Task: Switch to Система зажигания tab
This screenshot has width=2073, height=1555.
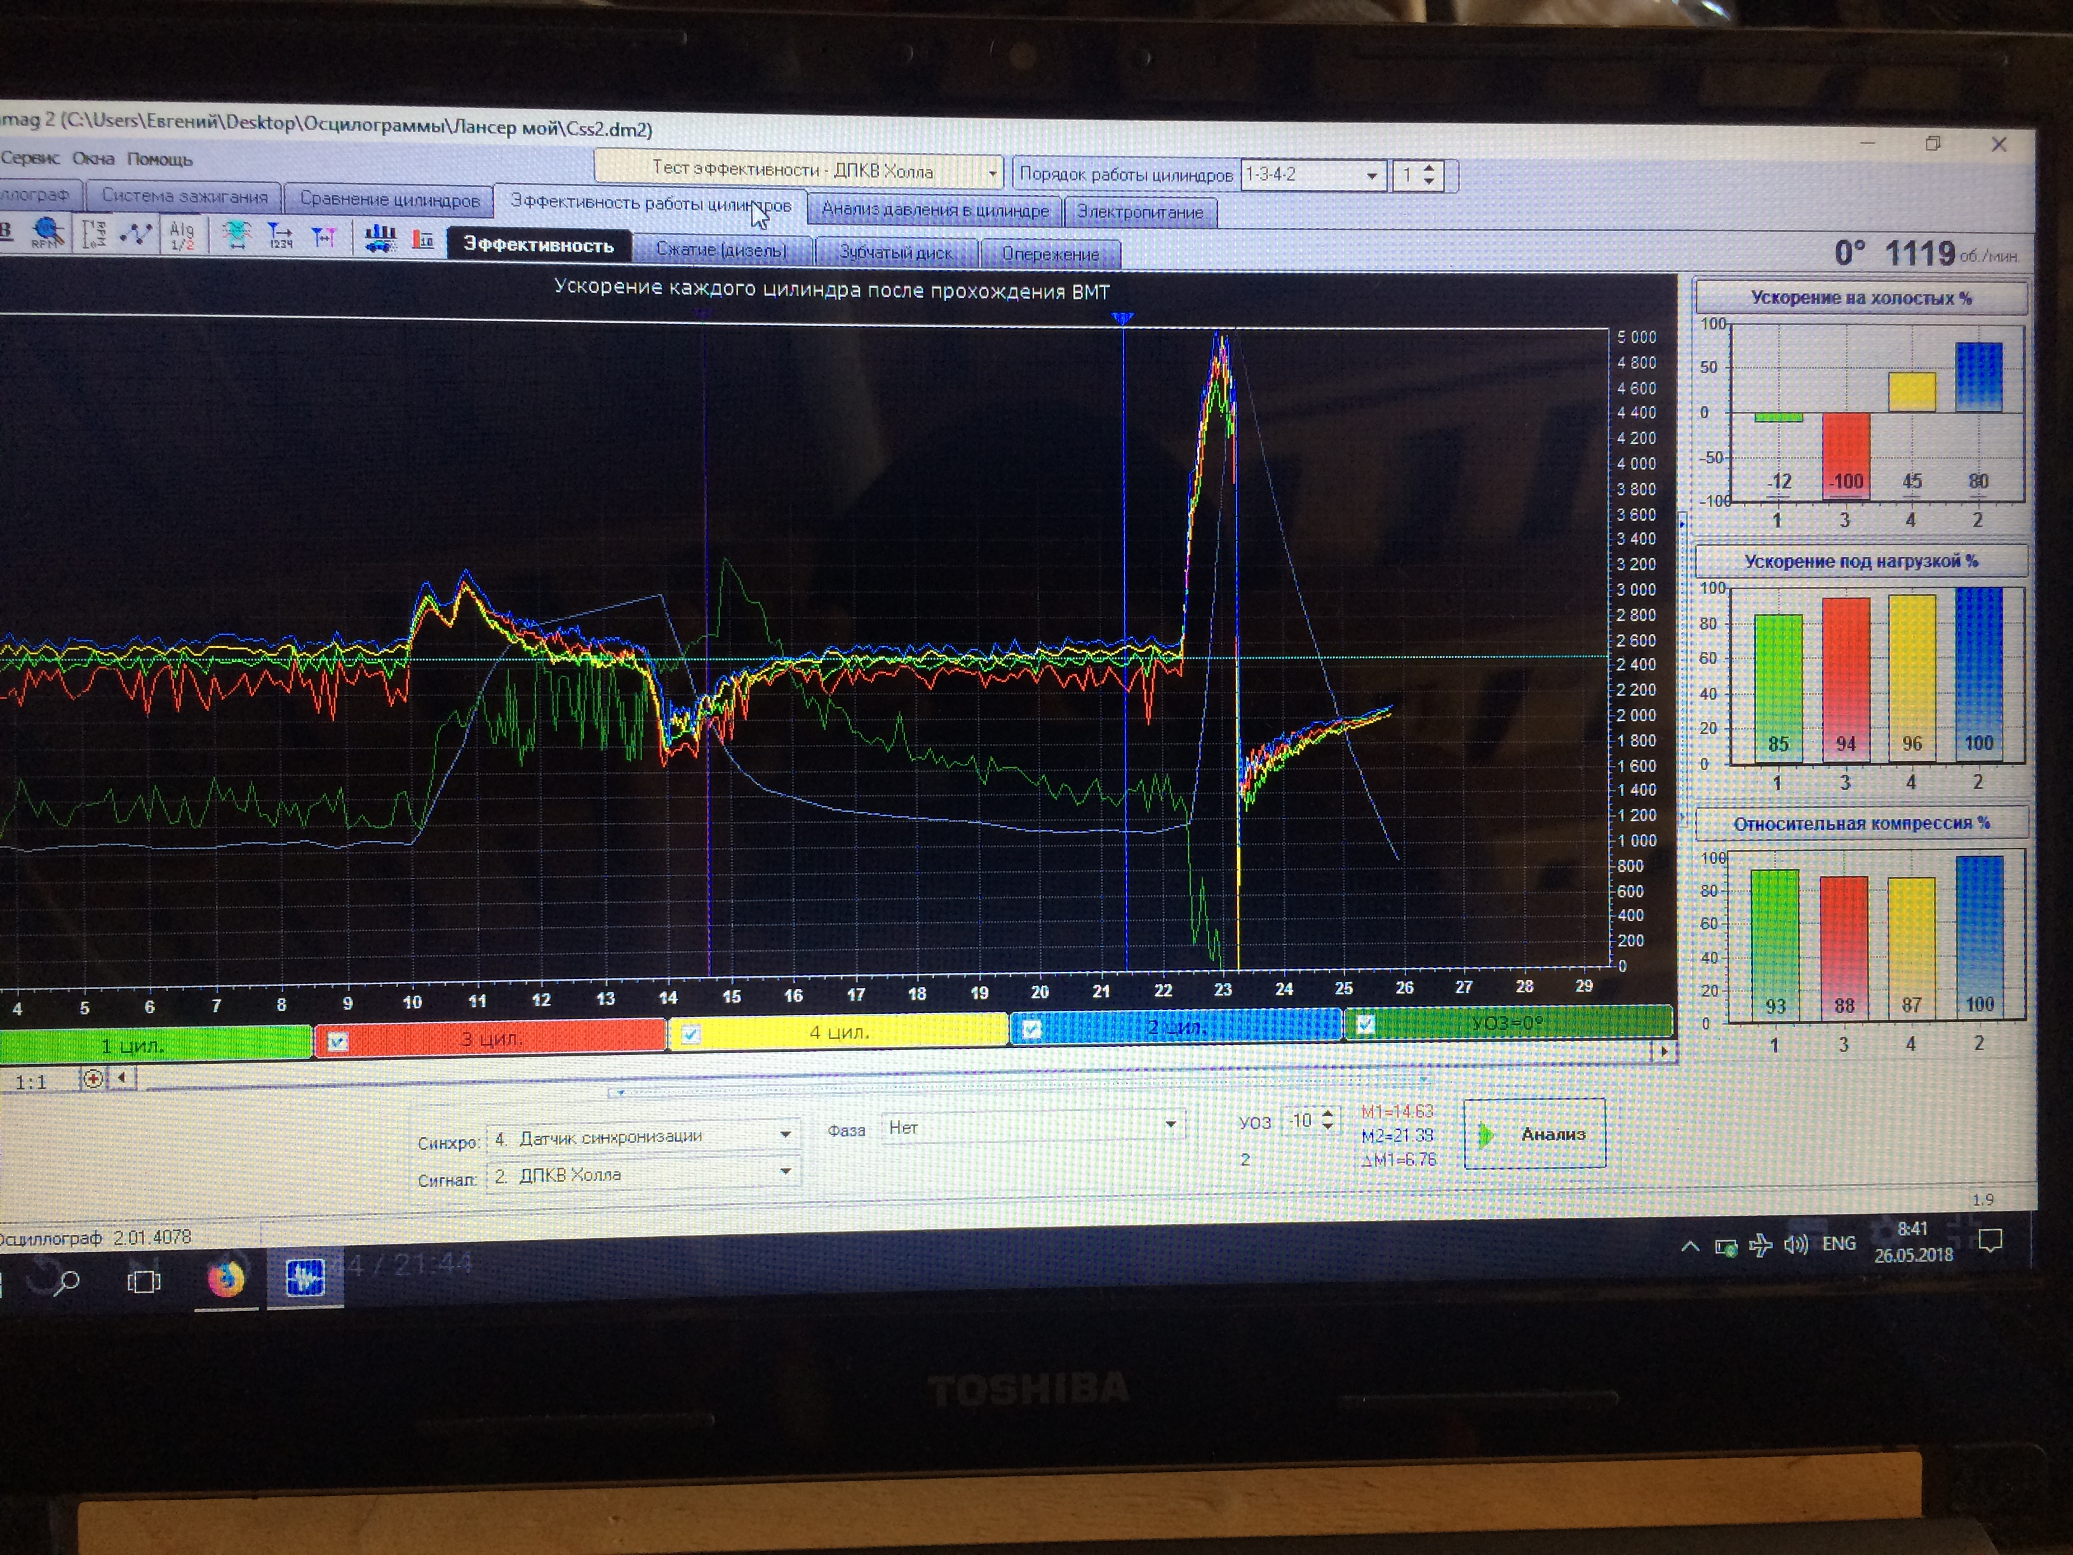Action: [184, 197]
